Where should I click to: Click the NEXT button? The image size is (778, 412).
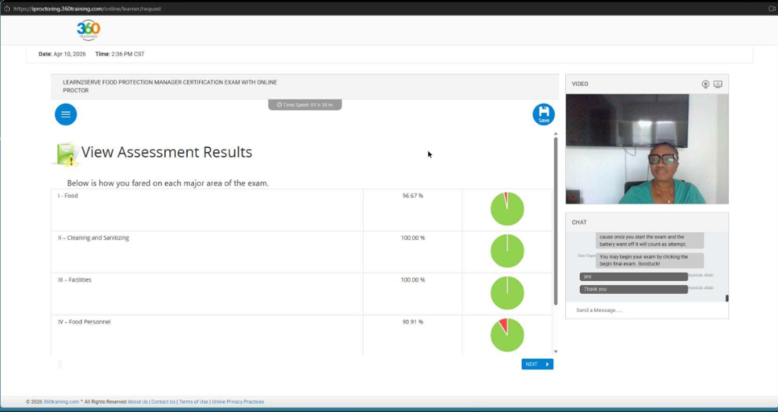click(537, 365)
